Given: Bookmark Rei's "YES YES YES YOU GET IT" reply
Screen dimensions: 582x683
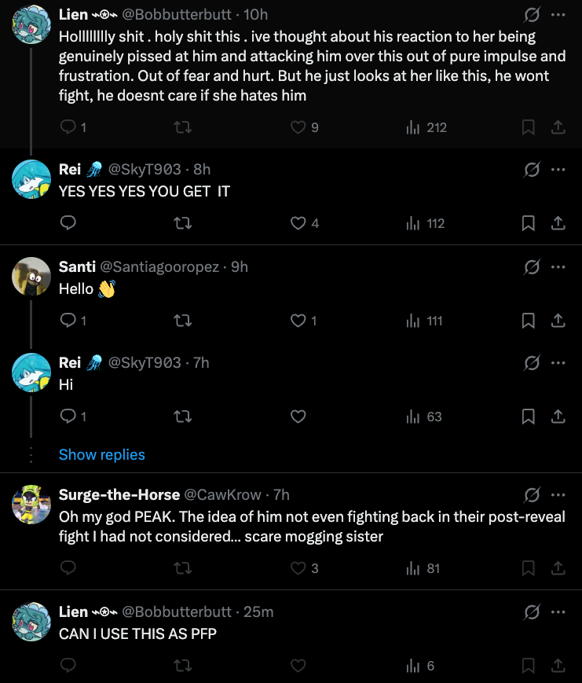Looking at the screenshot, I should 528,223.
